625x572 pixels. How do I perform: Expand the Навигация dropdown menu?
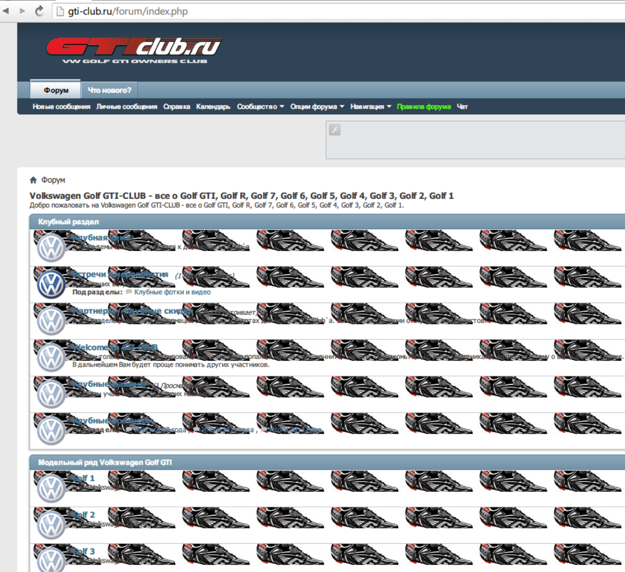(371, 107)
